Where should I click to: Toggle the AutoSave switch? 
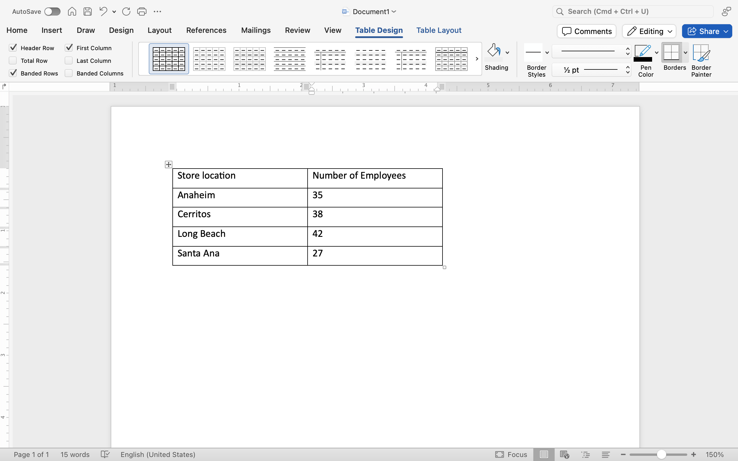pos(52,12)
